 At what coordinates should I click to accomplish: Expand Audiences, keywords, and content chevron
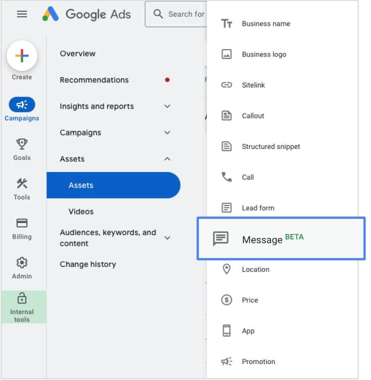point(167,237)
